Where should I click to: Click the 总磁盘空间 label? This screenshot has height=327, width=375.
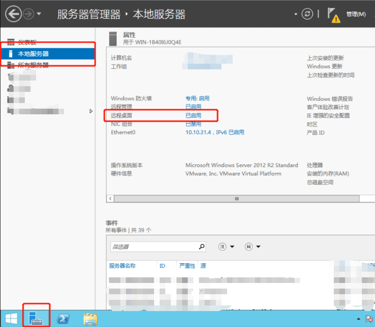tap(320, 182)
